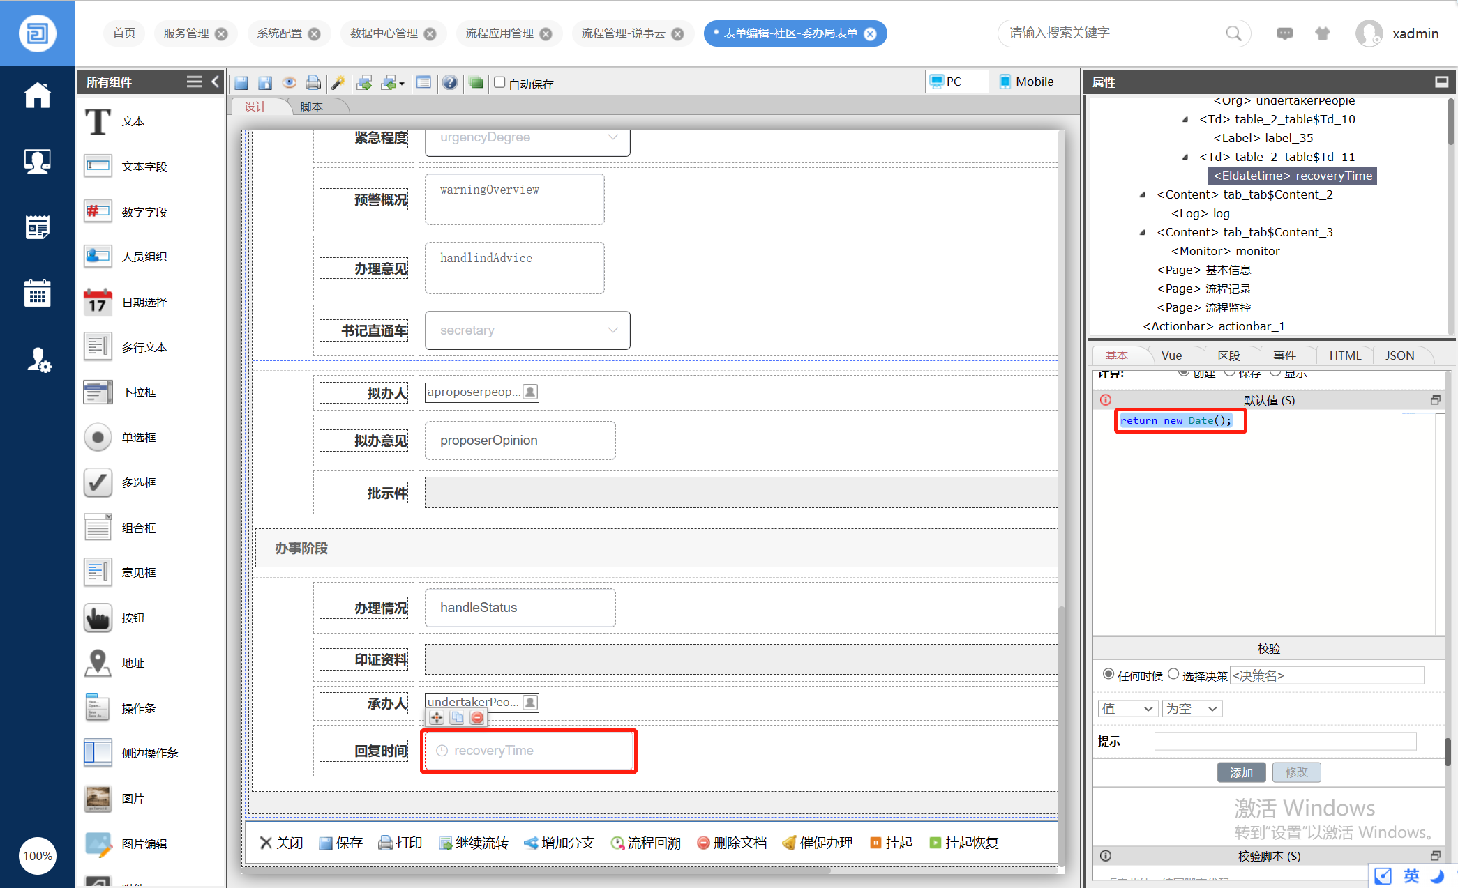This screenshot has height=888, width=1458.
Task: Select the 任何时候 radio button
Action: tap(1108, 674)
